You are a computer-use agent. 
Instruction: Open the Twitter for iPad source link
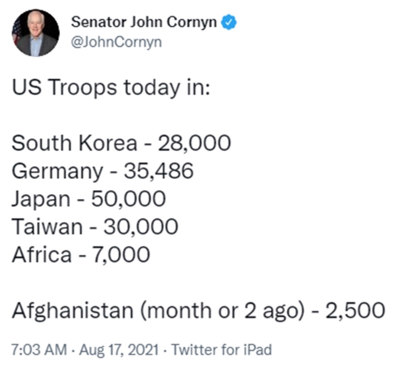221,349
